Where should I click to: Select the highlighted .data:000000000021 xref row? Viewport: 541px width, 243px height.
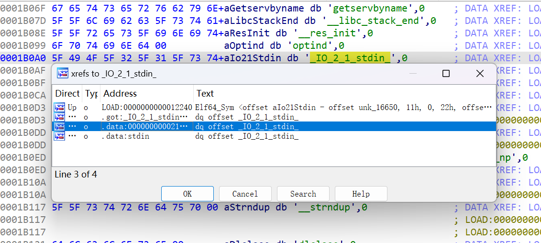pos(274,127)
